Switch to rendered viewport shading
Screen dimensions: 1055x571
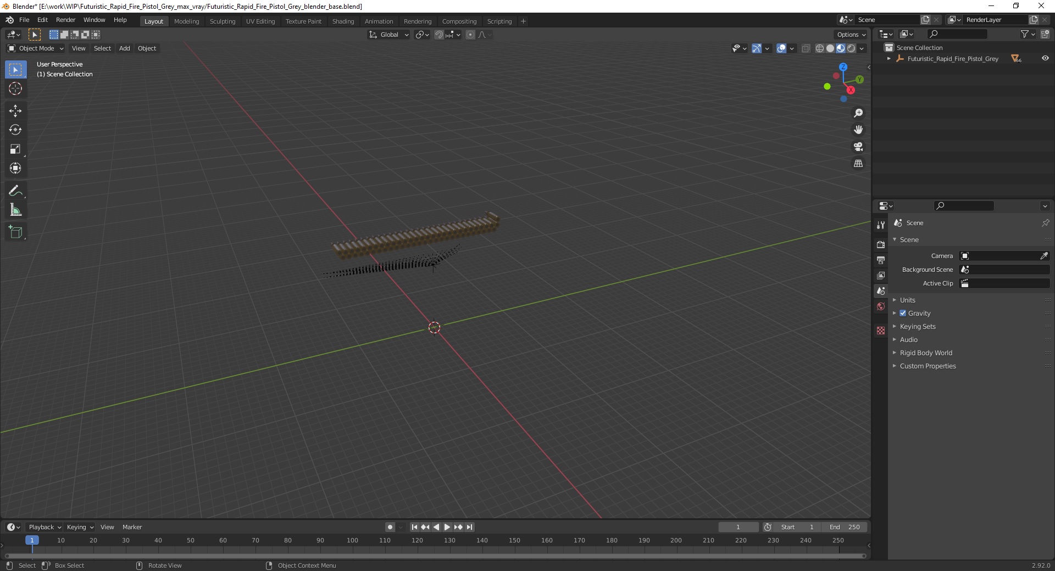851,48
